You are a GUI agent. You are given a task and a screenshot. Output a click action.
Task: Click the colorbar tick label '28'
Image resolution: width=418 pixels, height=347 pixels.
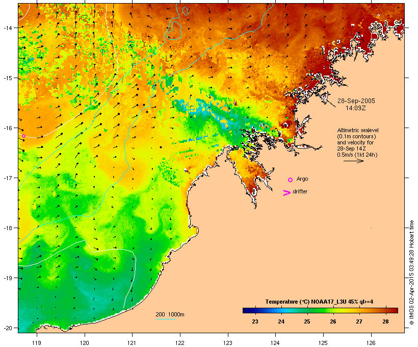385,321
